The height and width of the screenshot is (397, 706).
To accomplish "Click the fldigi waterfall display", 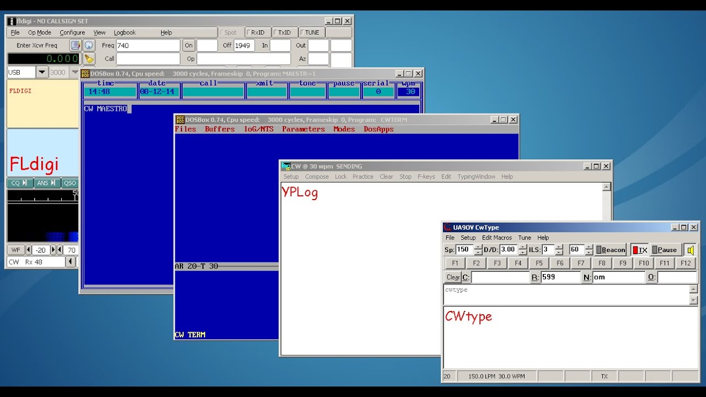I will click(43, 223).
